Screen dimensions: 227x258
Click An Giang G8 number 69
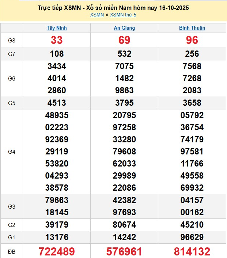124,40
